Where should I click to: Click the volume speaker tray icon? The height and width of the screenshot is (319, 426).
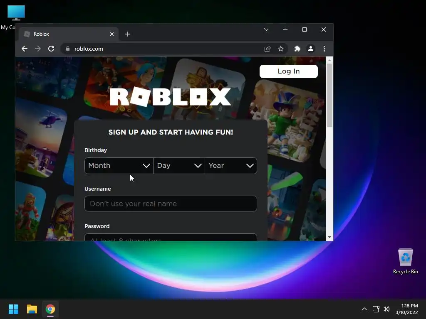(x=386, y=309)
